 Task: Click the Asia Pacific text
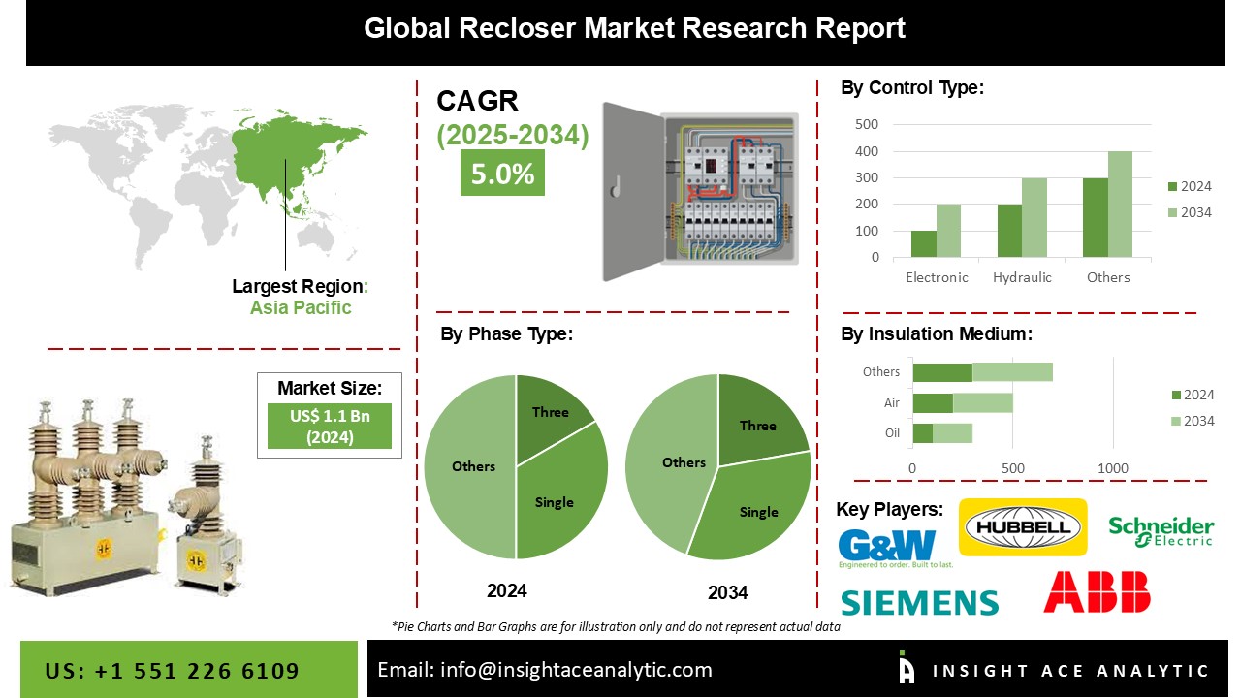(x=301, y=308)
